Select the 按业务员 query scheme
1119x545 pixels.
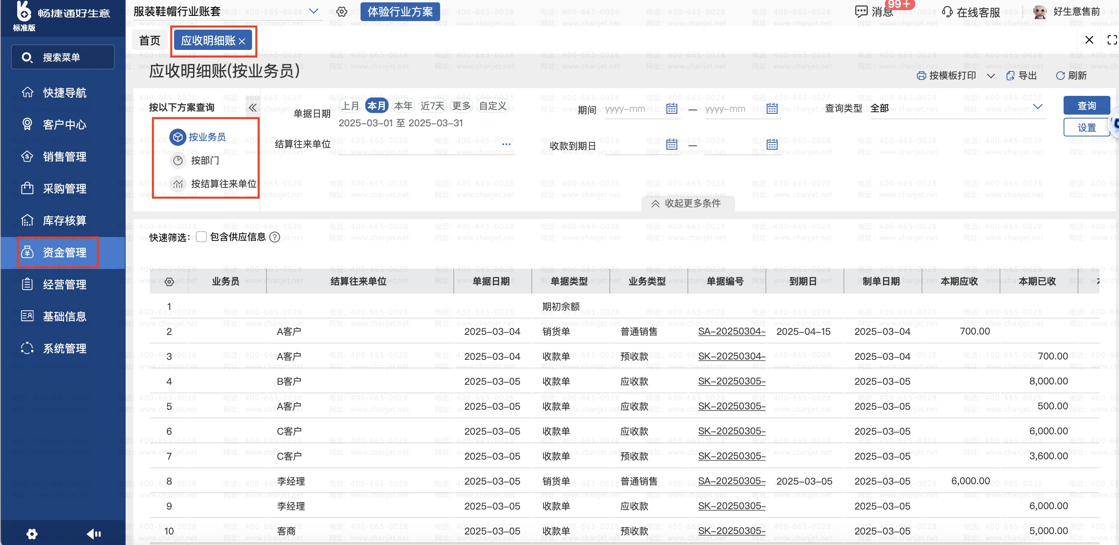198,137
